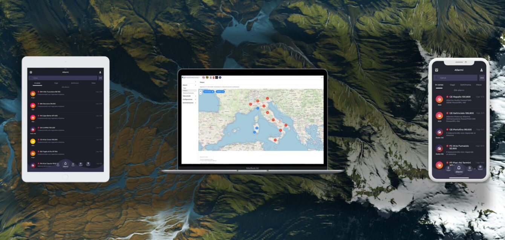Click the red map marker over Sicily
505x240 pixels.
point(275,140)
